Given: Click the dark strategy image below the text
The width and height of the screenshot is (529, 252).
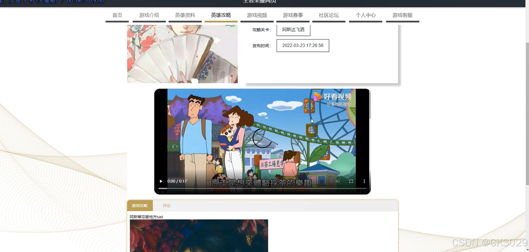Looking at the screenshot, I should point(199,236).
